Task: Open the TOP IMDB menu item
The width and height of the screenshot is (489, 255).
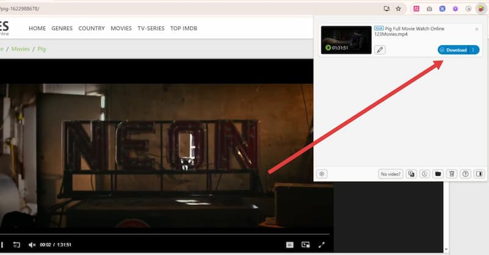Action: point(184,28)
